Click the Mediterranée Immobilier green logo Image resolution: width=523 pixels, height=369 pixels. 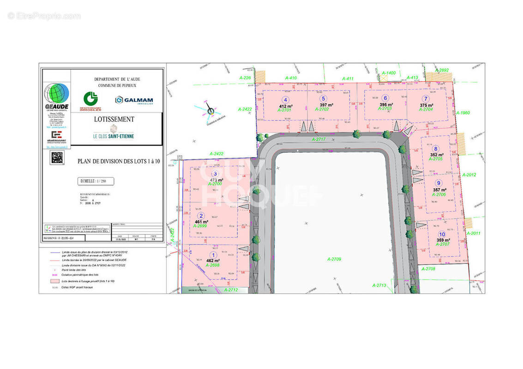pos(90,100)
